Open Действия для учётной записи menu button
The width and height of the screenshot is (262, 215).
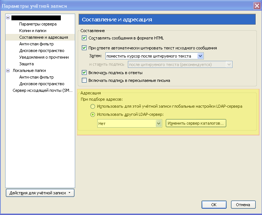click(40, 193)
